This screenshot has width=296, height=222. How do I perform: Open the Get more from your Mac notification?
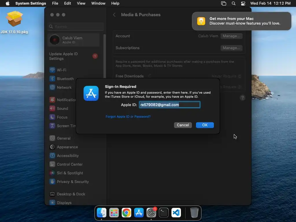242,21
